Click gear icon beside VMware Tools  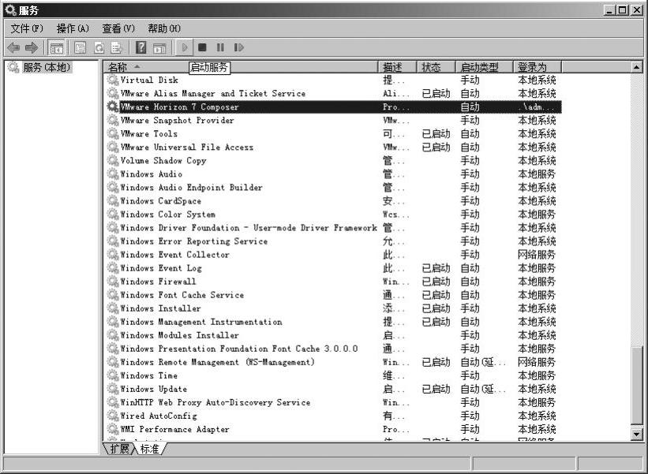[x=112, y=133]
